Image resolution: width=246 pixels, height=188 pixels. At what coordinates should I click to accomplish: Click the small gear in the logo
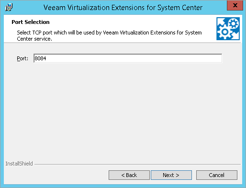[x=234, y=24]
